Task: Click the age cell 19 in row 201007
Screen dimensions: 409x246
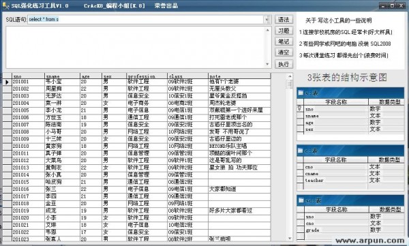Action: [x=91, y=125]
